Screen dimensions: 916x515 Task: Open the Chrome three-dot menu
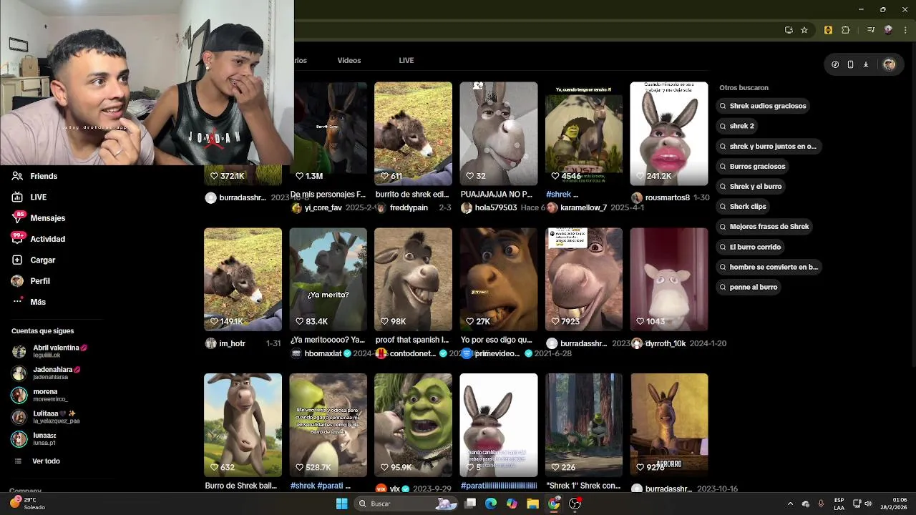(905, 30)
